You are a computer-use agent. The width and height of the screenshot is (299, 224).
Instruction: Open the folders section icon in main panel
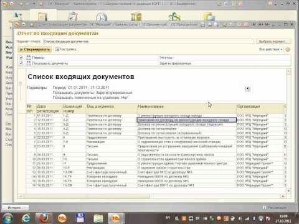[x=136, y=17]
